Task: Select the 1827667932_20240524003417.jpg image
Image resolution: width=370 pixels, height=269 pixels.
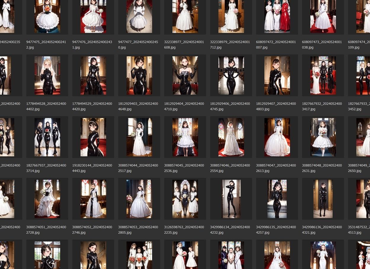Action: point(323,76)
